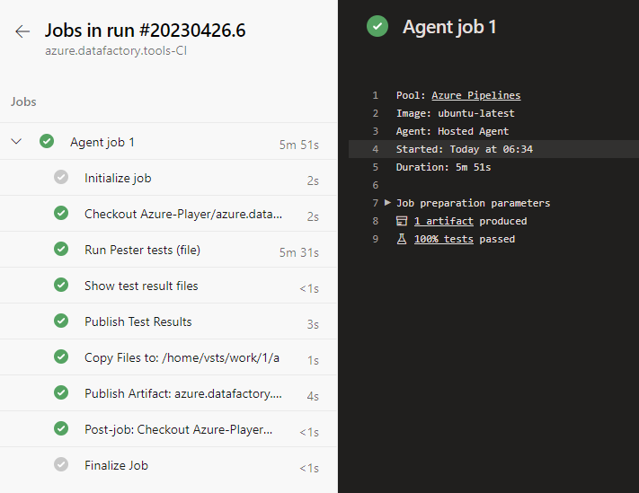Screen dimensions: 639x493
Task: Go back using the left arrow icon
Action: [x=22, y=31]
